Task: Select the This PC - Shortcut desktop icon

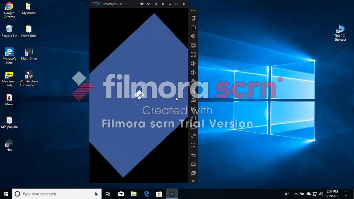Action: click(x=340, y=33)
